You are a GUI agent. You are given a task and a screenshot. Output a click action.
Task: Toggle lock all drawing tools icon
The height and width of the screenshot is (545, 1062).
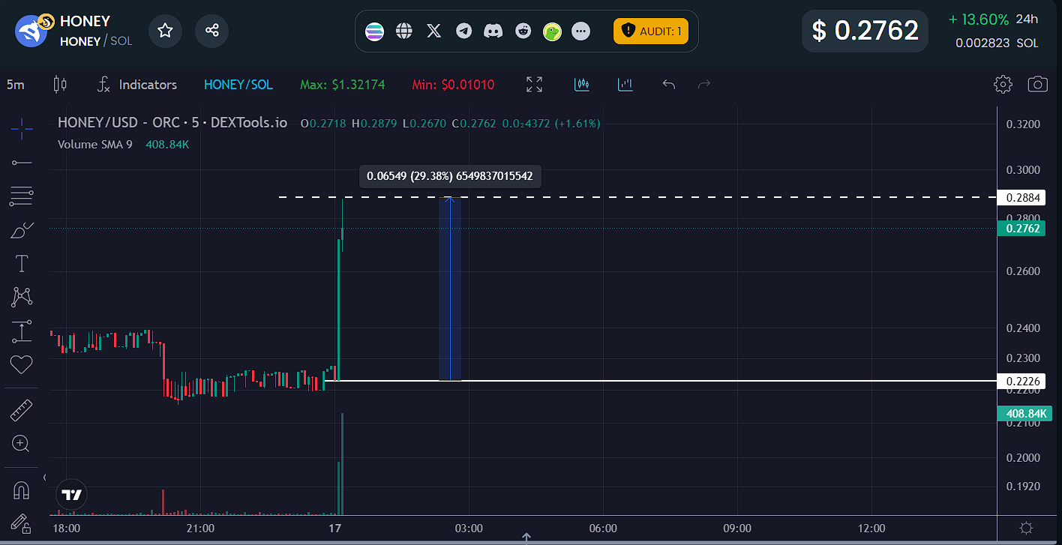pos(20,523)
